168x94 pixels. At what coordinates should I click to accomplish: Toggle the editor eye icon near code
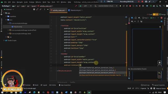coord(126,17)
